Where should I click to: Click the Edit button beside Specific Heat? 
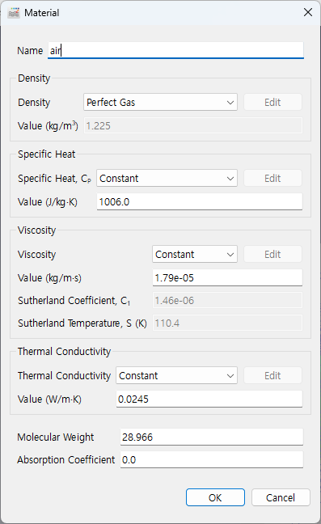click(x=272, y=178)
